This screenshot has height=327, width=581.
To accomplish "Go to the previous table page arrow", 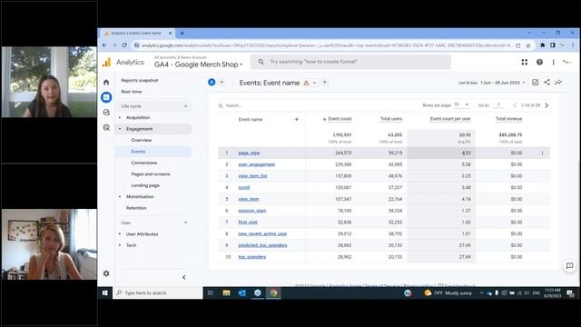I will 515,105.
